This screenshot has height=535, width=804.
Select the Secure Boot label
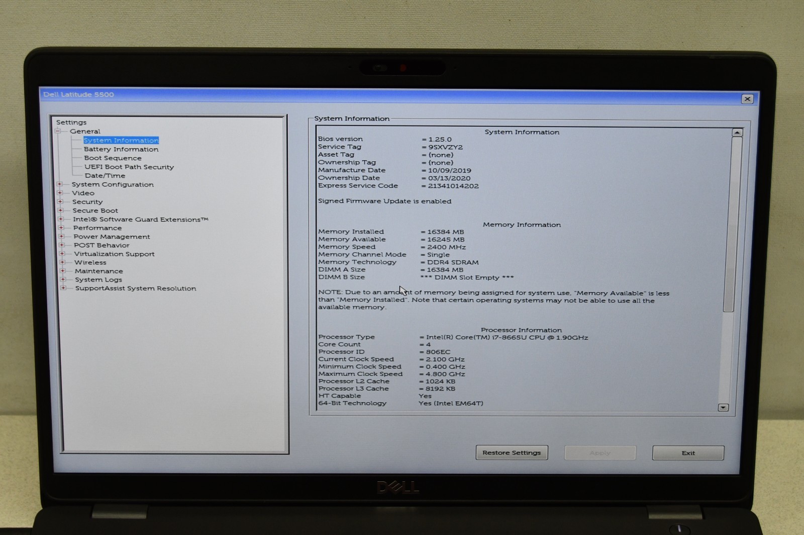tap(95, 210)
